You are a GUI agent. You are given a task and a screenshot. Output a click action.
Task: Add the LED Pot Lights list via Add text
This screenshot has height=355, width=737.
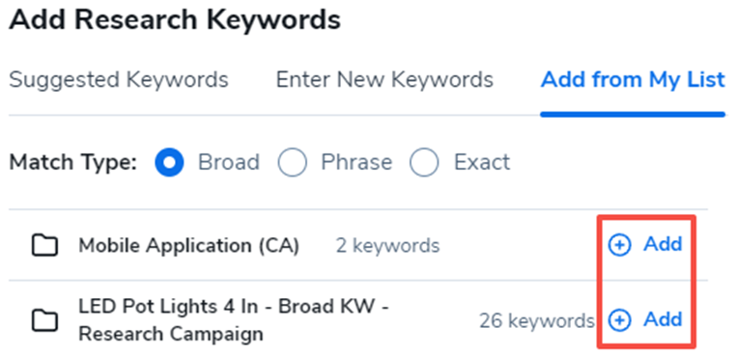click(663, 319)
